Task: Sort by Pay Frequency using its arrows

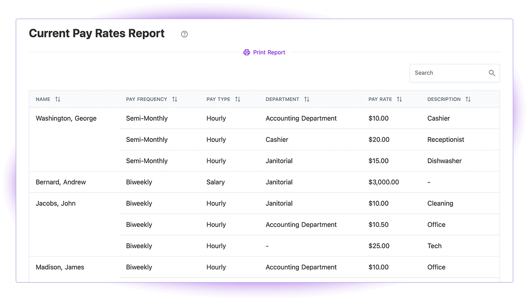Action: (x=175, y=99)
